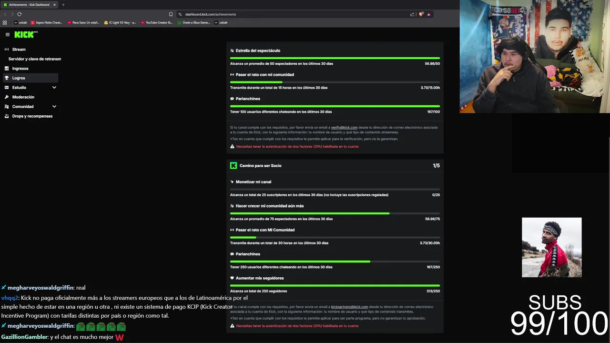Click the 1/5 partner progress counter
The image size is (610, 343).
tap(436, 166)
